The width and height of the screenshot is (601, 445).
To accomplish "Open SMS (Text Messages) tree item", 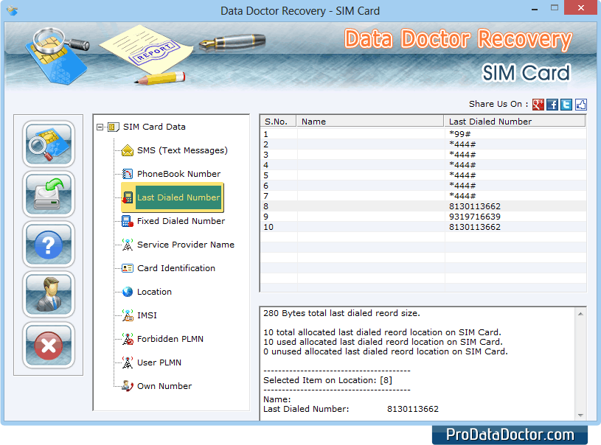I will pyautogui.click(x=182, y=150).
